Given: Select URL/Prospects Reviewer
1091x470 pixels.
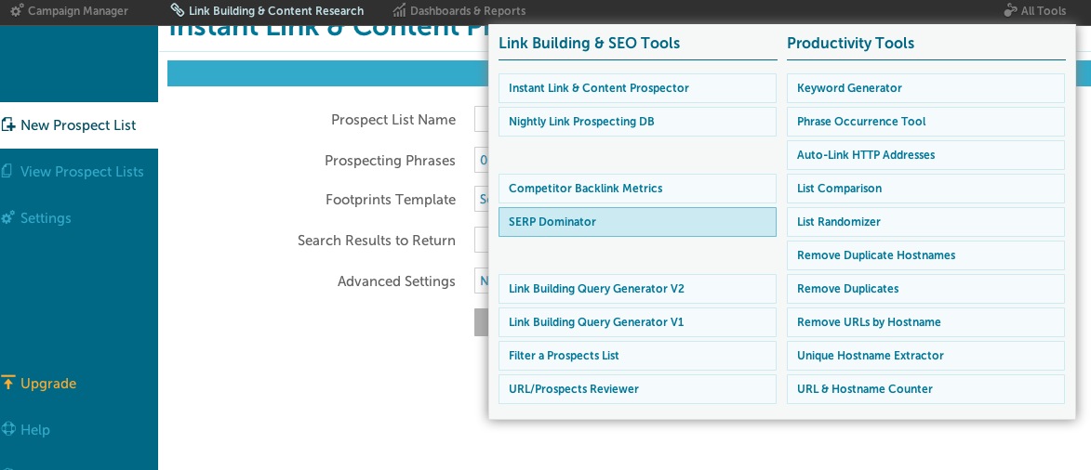Looking at the screenshot, I should point(637,389).
